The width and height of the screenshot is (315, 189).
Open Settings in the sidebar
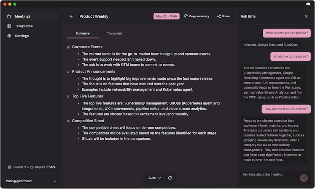[x=22, y=36]
